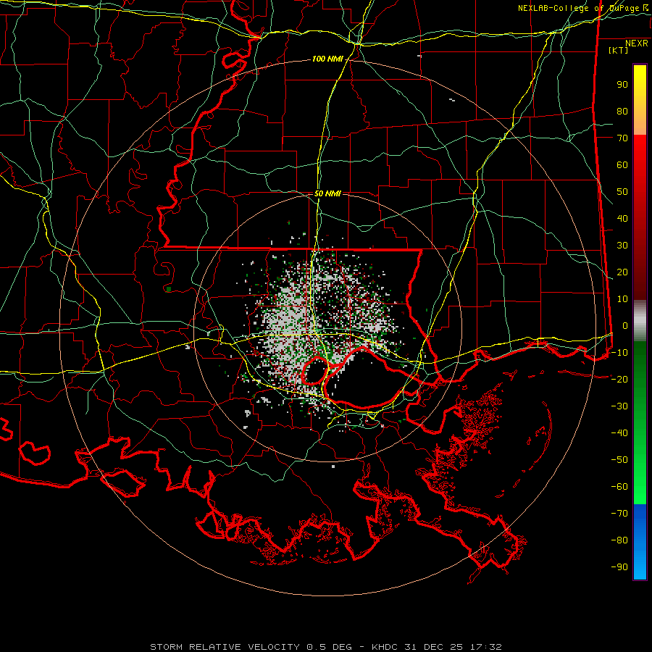
Task: Click the [KT] units label
Action: click(x=618, y=50)
